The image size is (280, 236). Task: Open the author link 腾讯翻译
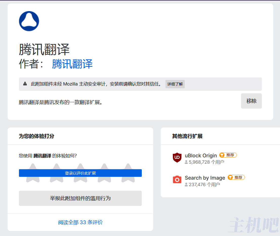tap(72, 64)
